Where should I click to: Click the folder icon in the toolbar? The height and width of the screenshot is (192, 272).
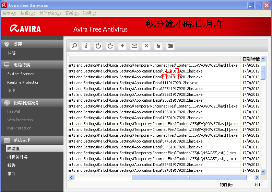click(170, 46)
